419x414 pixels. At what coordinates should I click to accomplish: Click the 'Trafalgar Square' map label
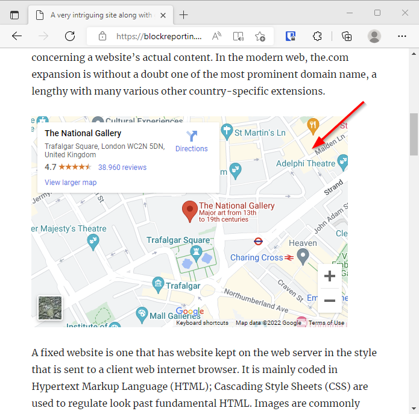(x=178, y=240)
